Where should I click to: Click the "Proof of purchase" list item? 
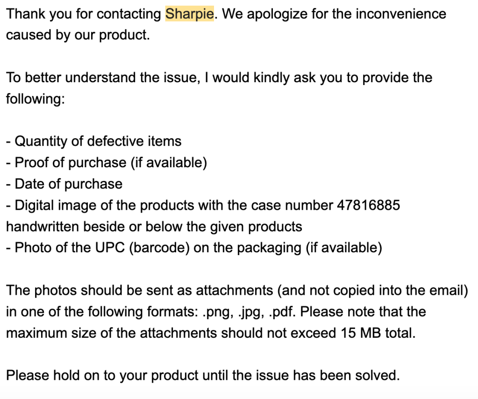click(x=106, y=163)
